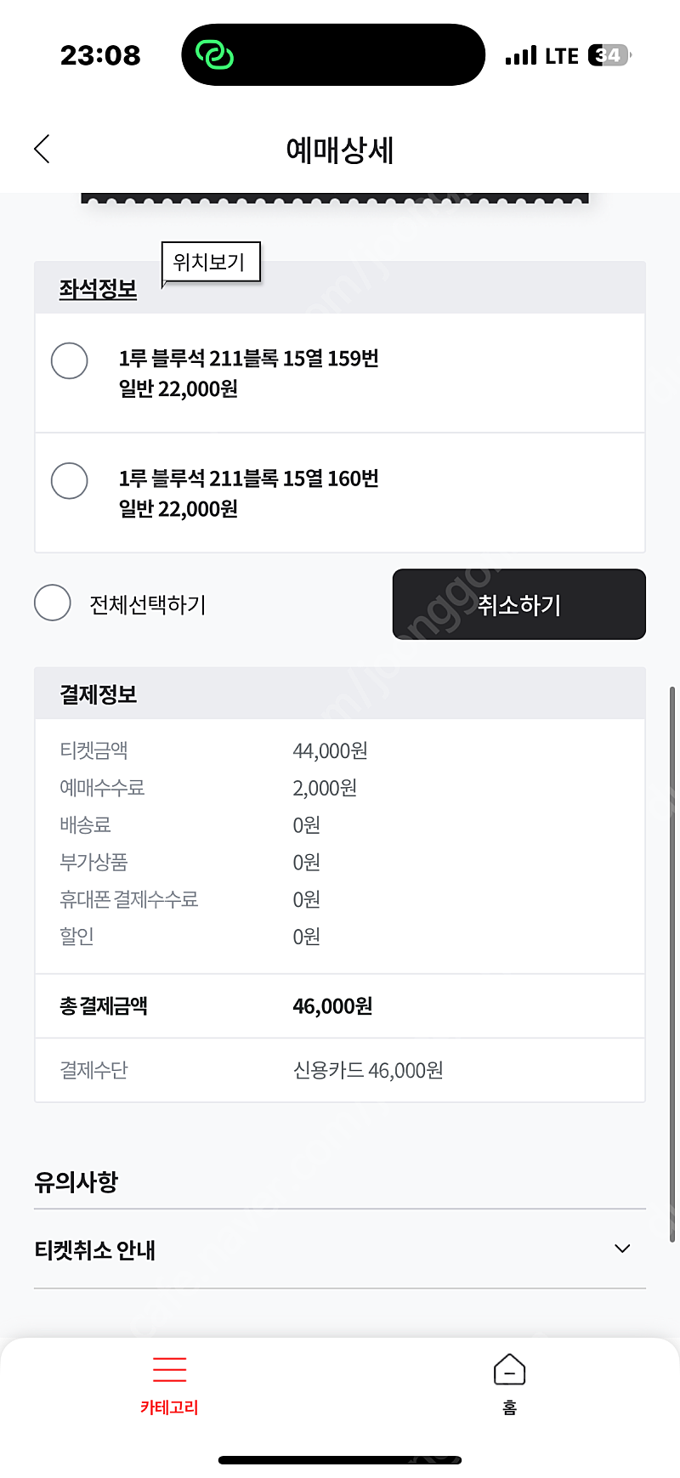Select the 15열 159번 seat radio button

point(70,360)
